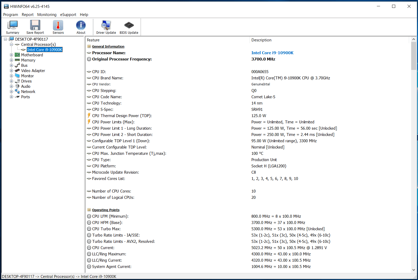Click the scrollbar down arrow
418x280 pixels.
(414, 270)
